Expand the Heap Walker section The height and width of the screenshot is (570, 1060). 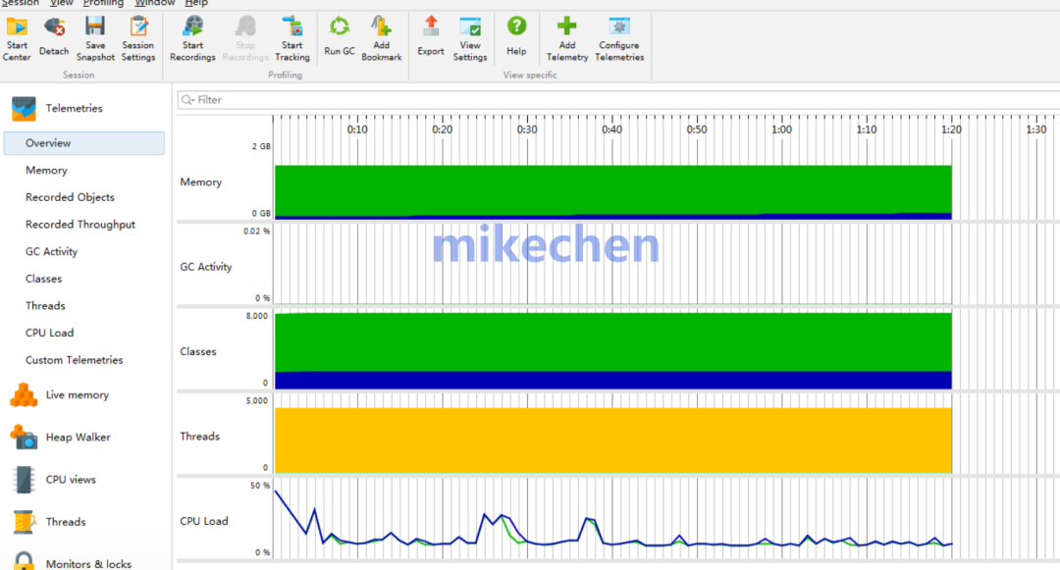(78, 438)
